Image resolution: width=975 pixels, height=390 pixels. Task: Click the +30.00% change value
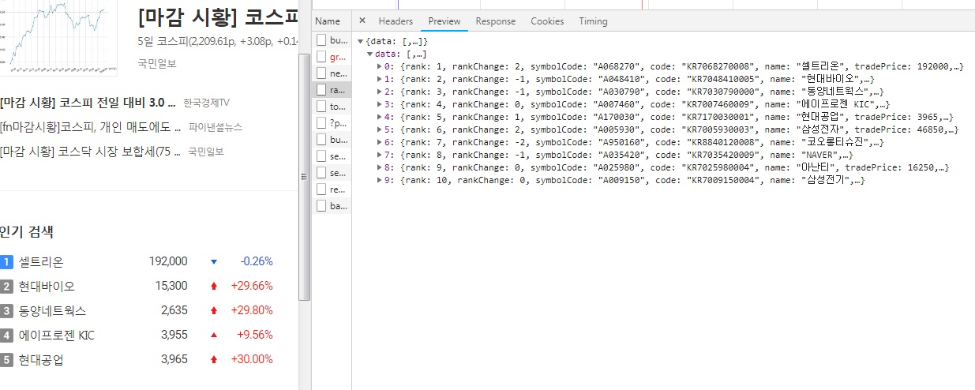point(252,359)
